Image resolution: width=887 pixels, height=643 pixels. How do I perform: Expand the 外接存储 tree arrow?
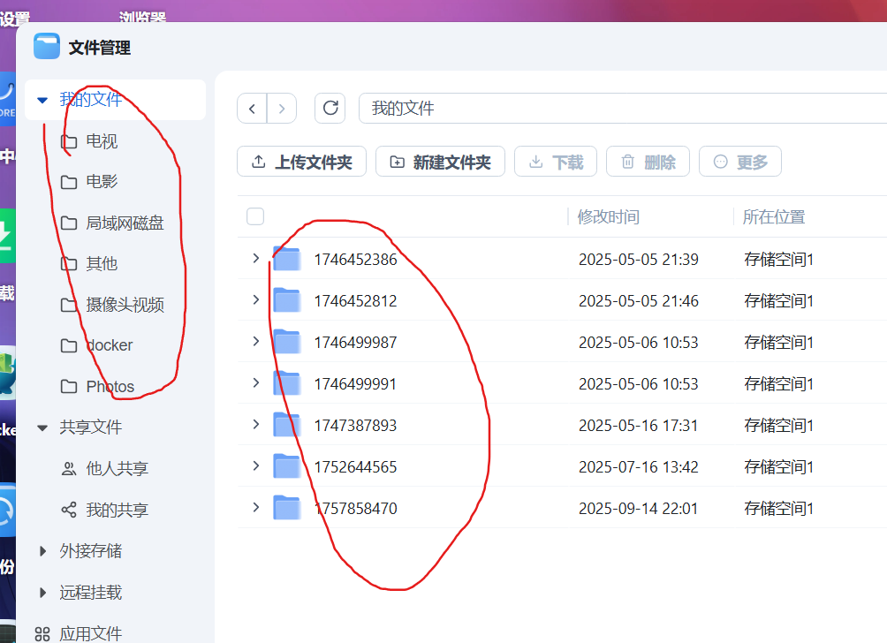42,551
